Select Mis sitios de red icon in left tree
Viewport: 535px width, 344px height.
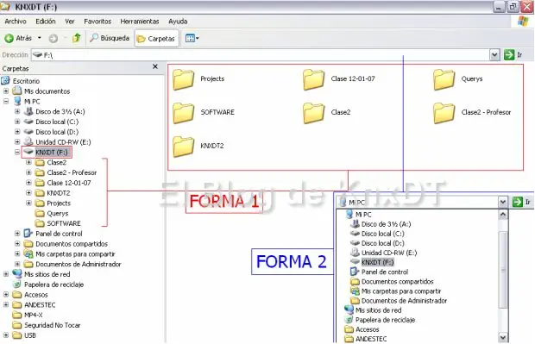point(17,274)
